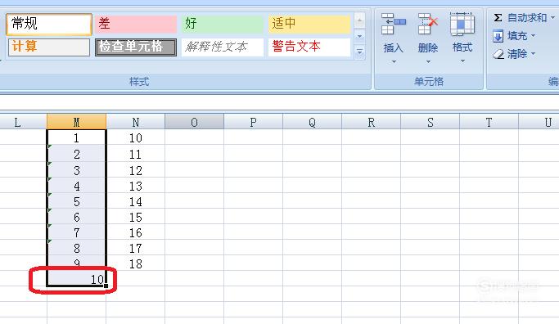Apply the 检查单元格 (Check Cell) style

136,47
